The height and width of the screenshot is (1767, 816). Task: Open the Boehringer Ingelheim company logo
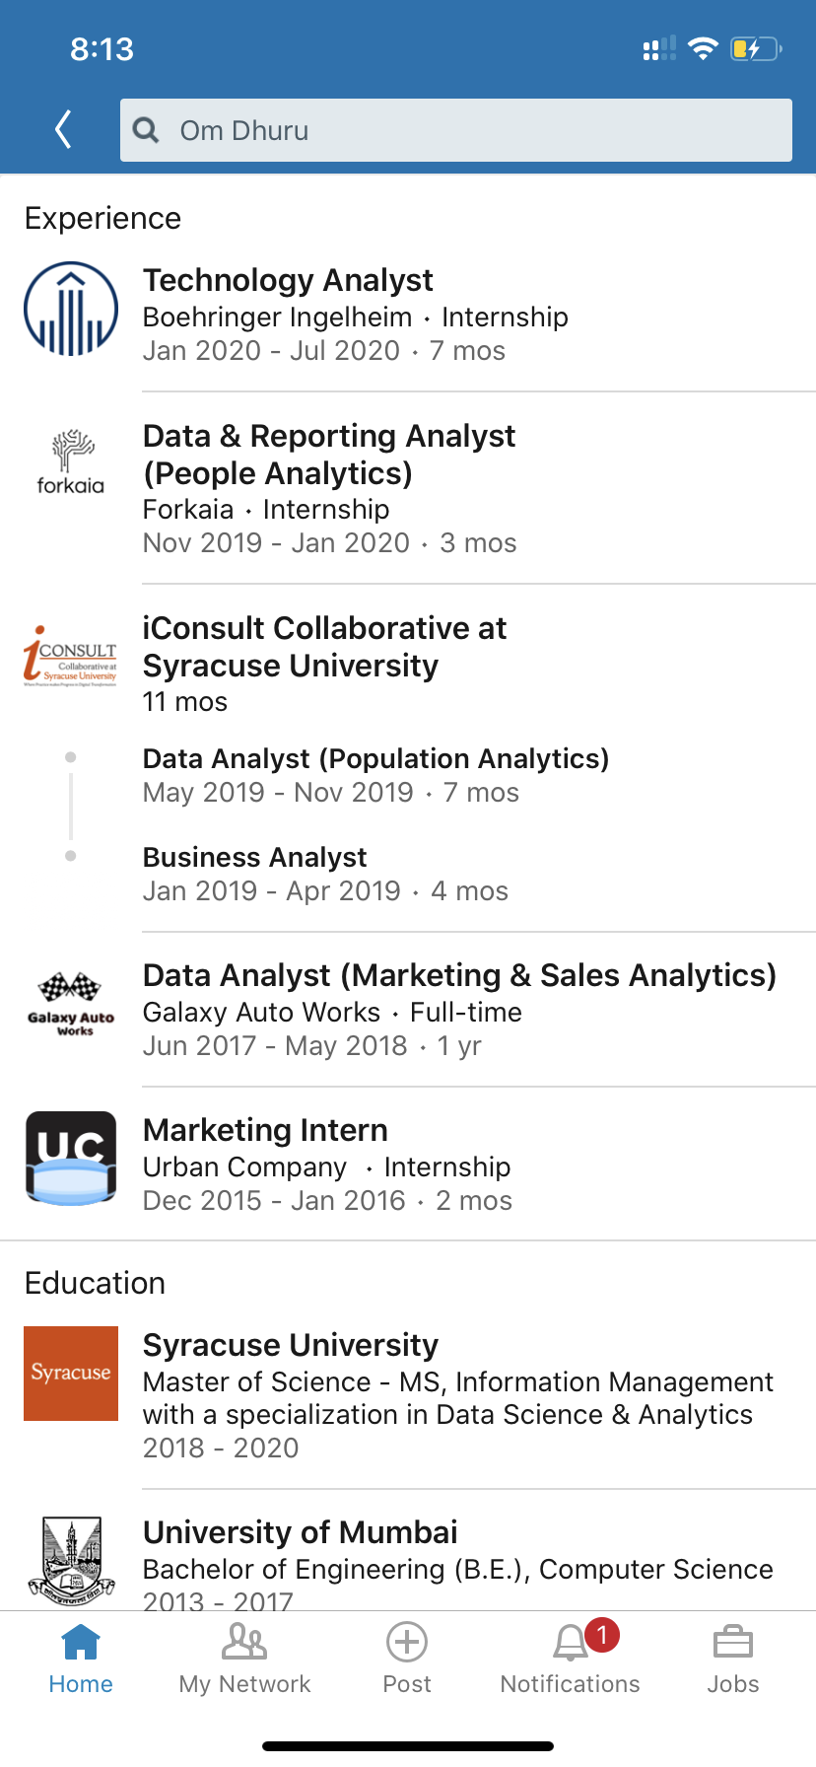coord(71,309)
